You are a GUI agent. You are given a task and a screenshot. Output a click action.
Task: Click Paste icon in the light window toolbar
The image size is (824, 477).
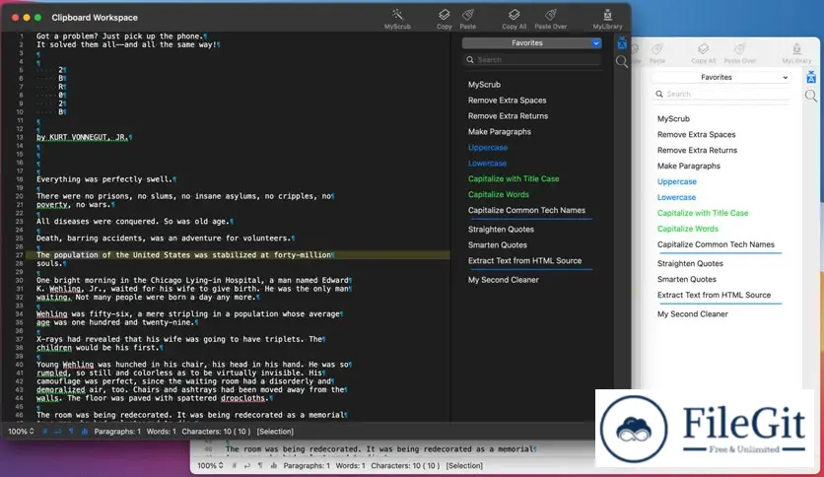656,49
